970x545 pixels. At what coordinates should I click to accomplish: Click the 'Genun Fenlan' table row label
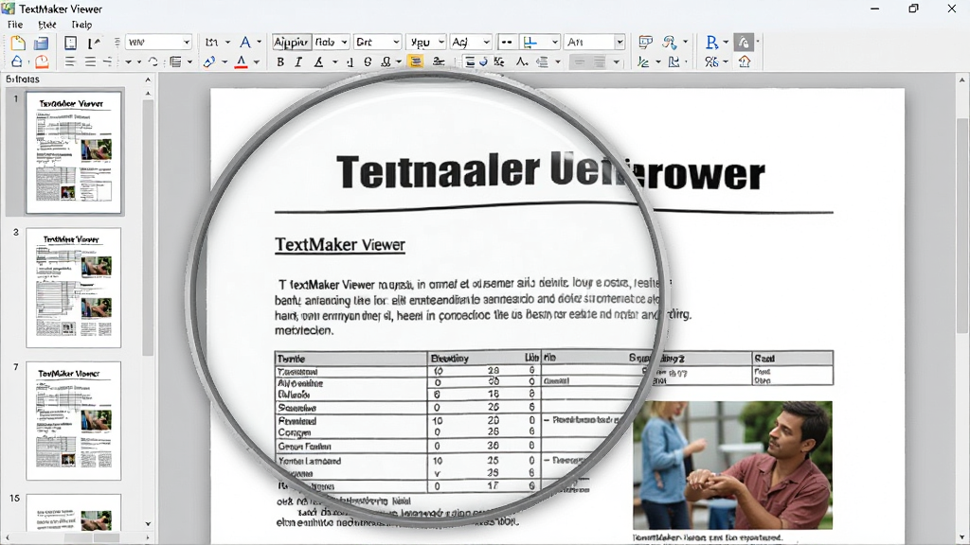point(304,447)
